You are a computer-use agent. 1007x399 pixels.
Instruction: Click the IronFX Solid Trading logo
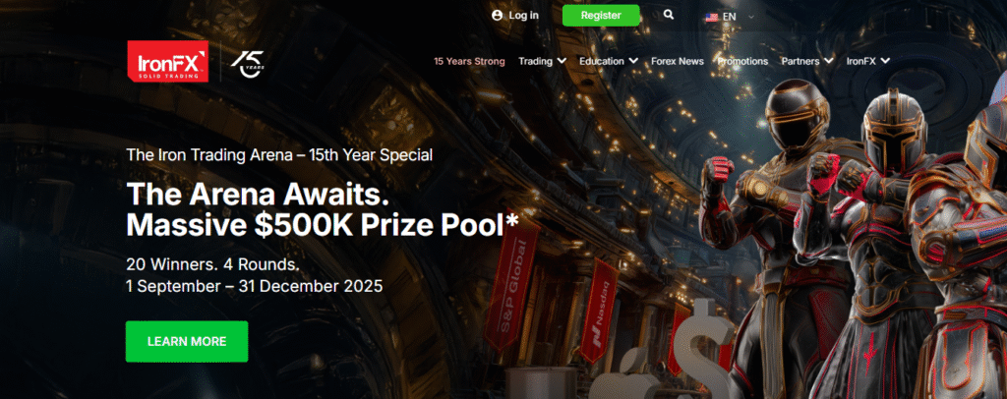167,62
